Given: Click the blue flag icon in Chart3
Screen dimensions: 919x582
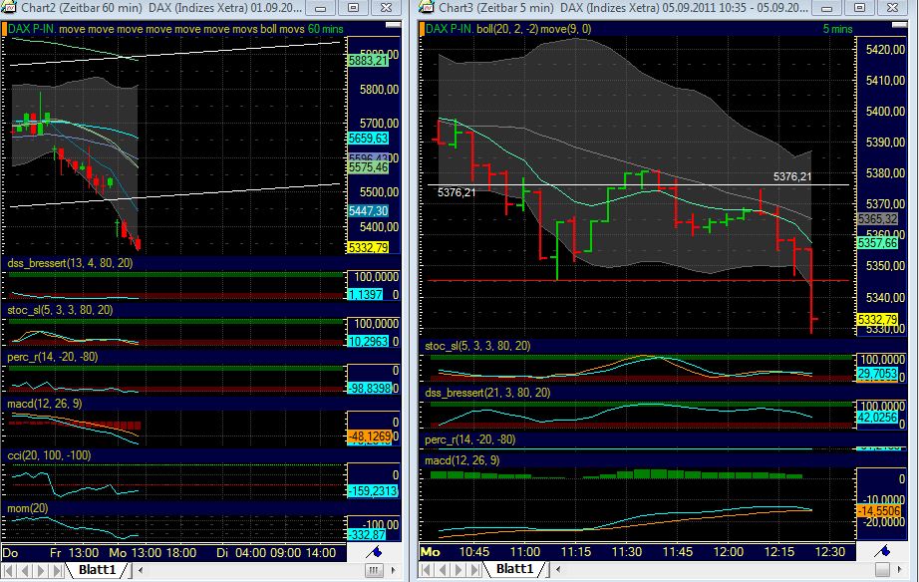Looking at the screenshot, I should pyautogui.click(x=883, y=551).
